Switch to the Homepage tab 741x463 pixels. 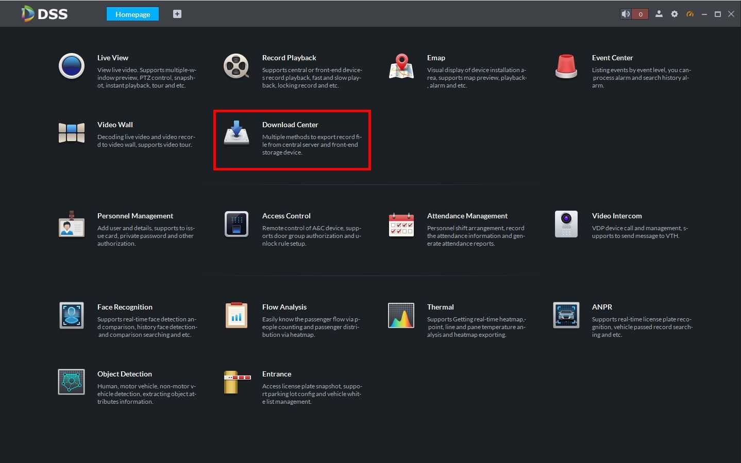pyautogui.click(x=132, y=14)
